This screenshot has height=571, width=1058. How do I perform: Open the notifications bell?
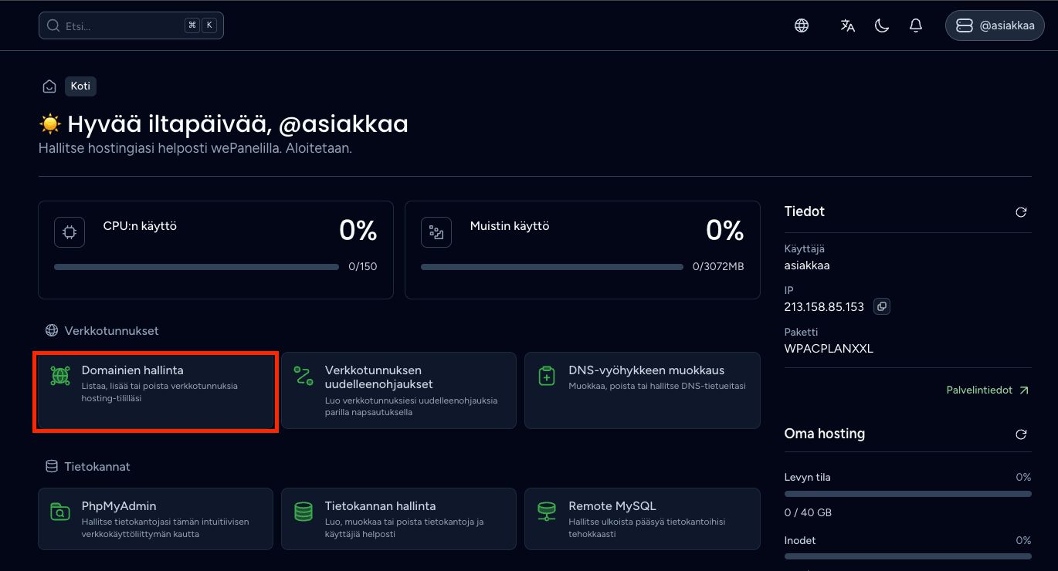point(916,25)
